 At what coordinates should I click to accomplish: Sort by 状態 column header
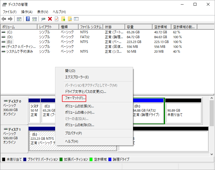[114, 27]
